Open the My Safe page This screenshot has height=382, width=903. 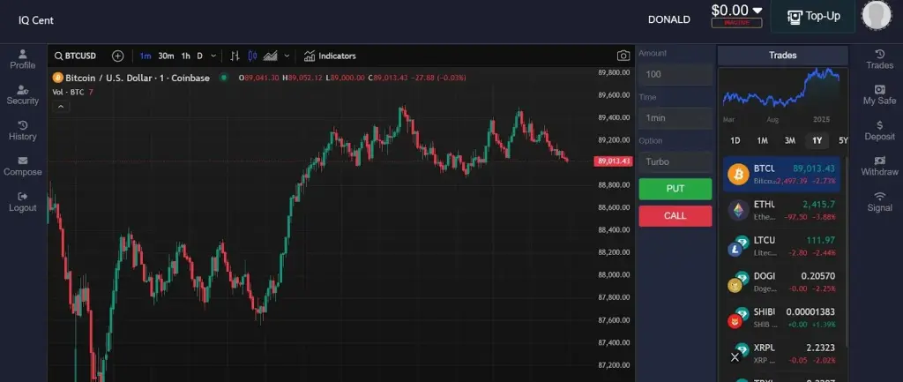point(879,95)
